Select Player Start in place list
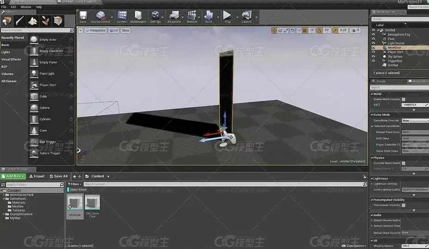This screenshot has height=249, width=429. [x=51, y=85]
